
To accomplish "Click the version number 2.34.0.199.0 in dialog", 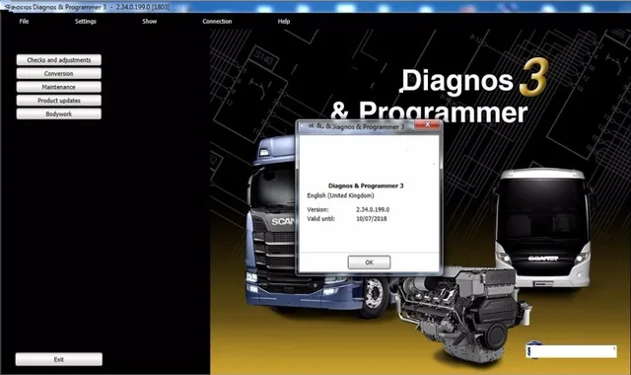I will point(373,209).
